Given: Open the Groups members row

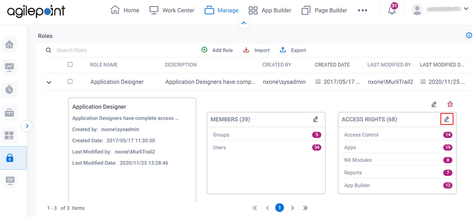Looking at the screenshot, I should [x=266, y=135].
